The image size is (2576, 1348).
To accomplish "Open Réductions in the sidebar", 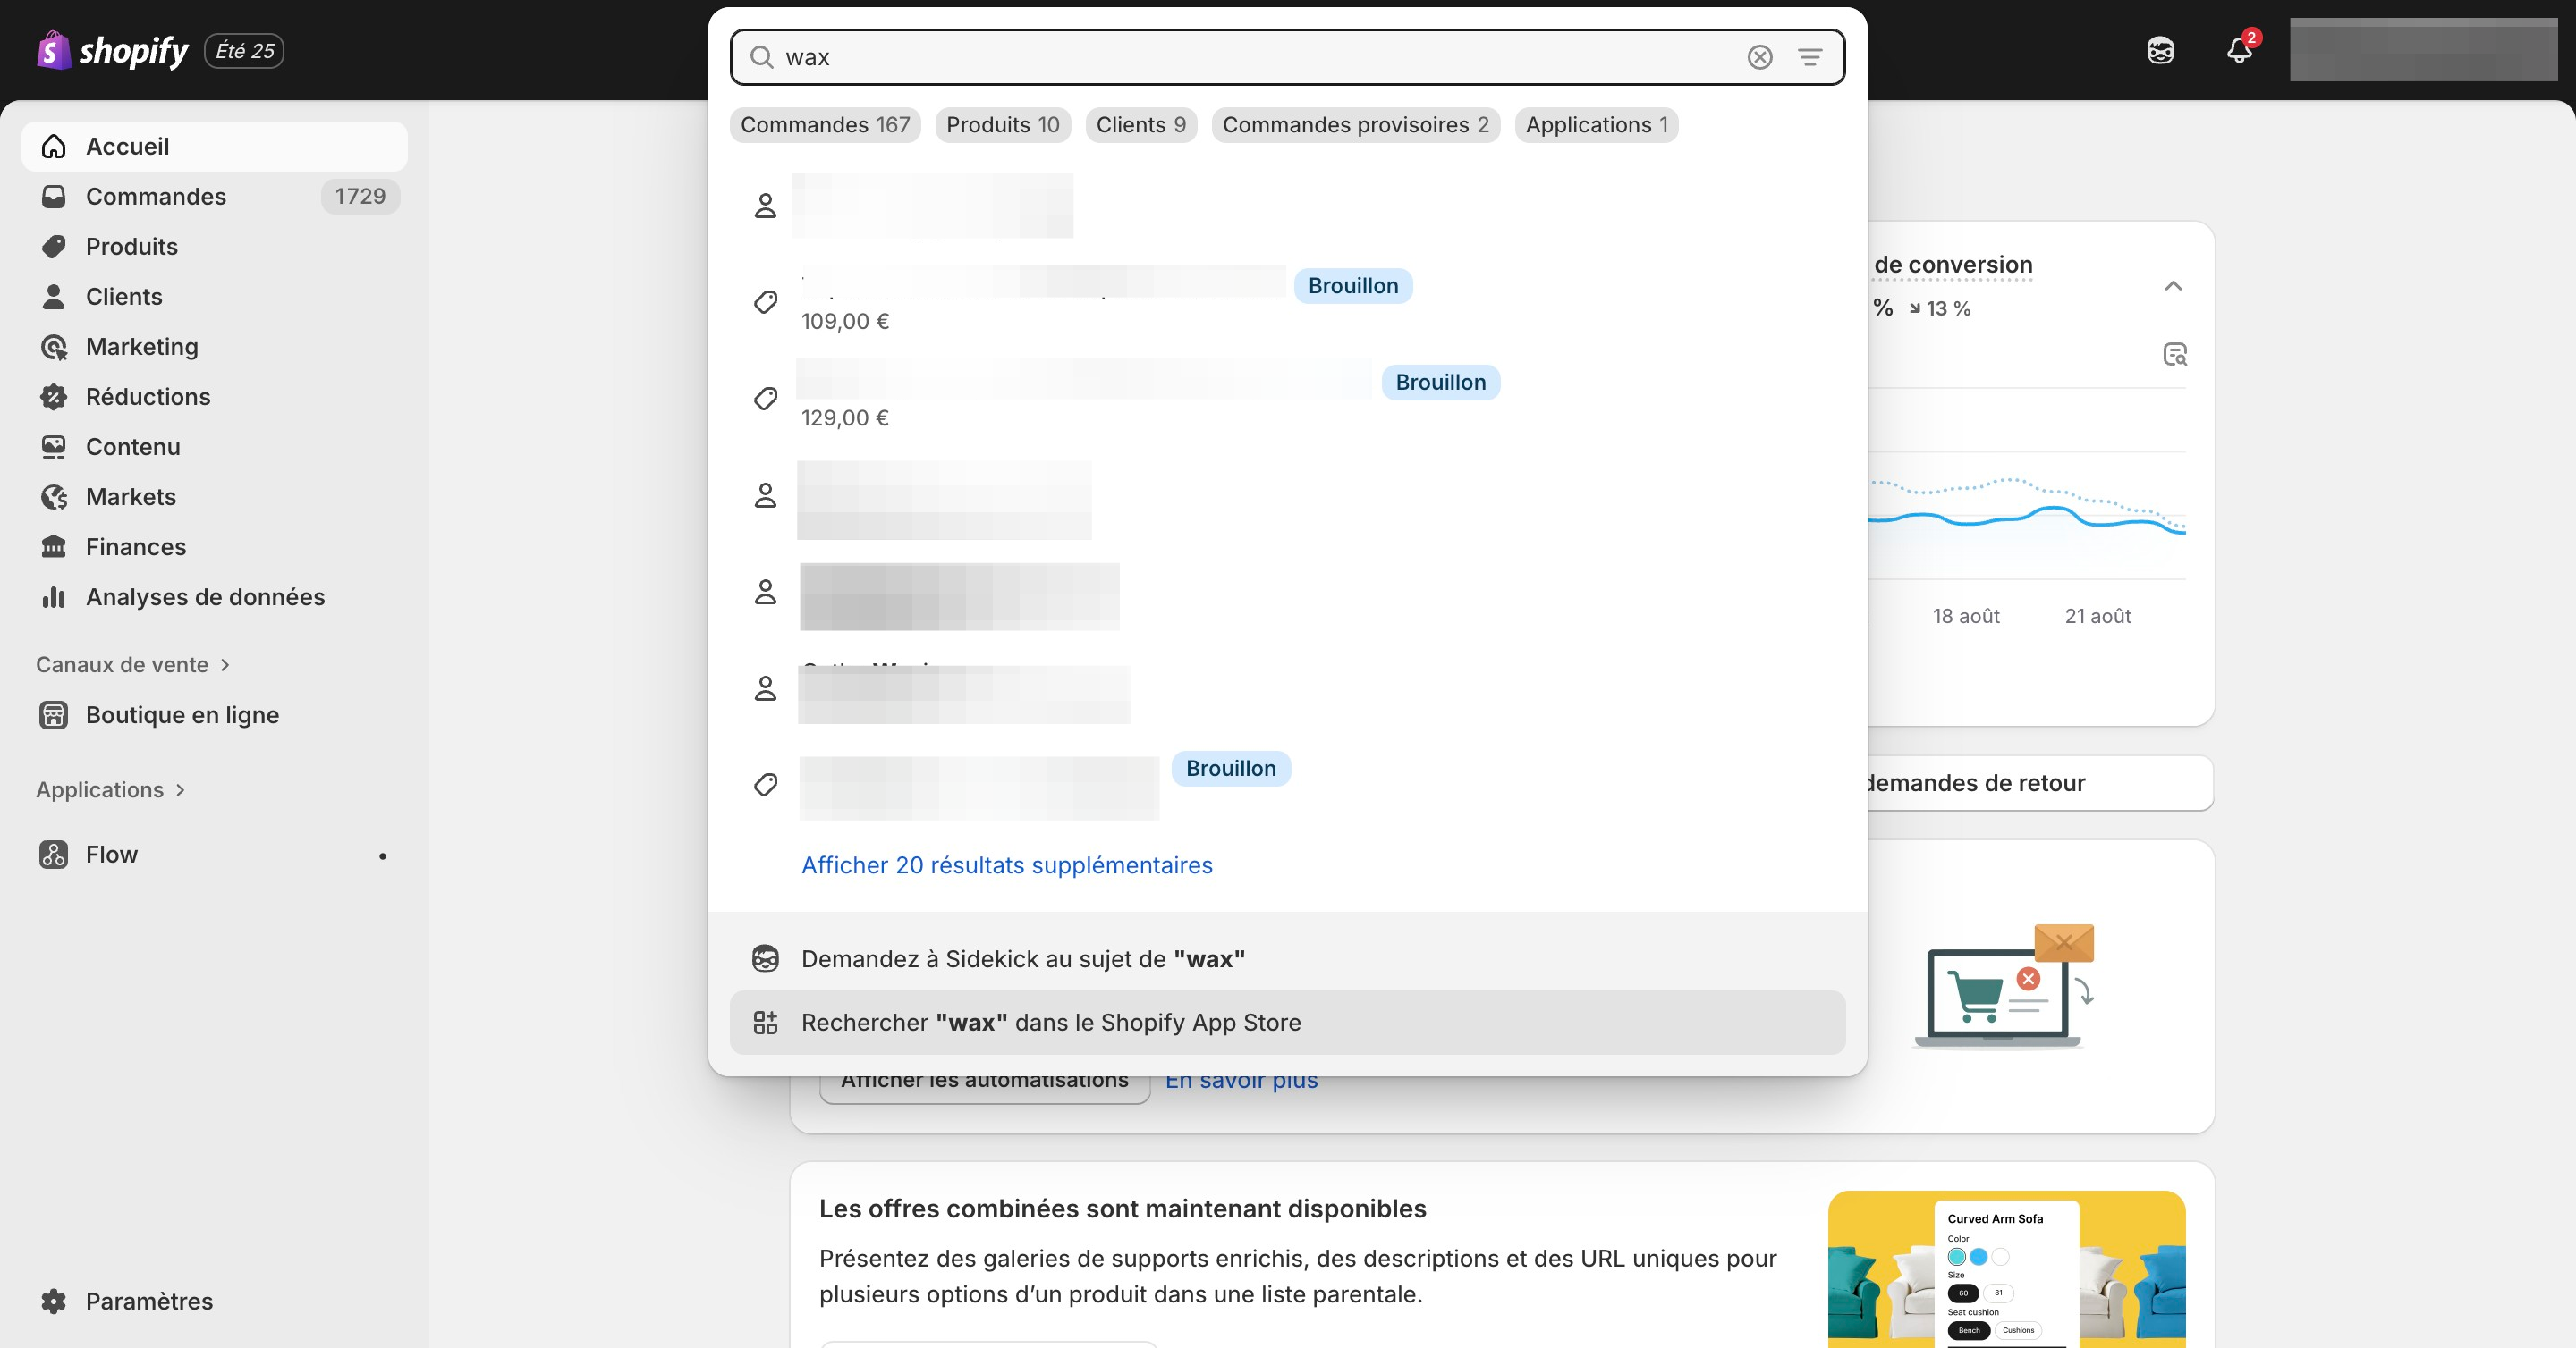I will pyautogui.click(x=214, y=397).
